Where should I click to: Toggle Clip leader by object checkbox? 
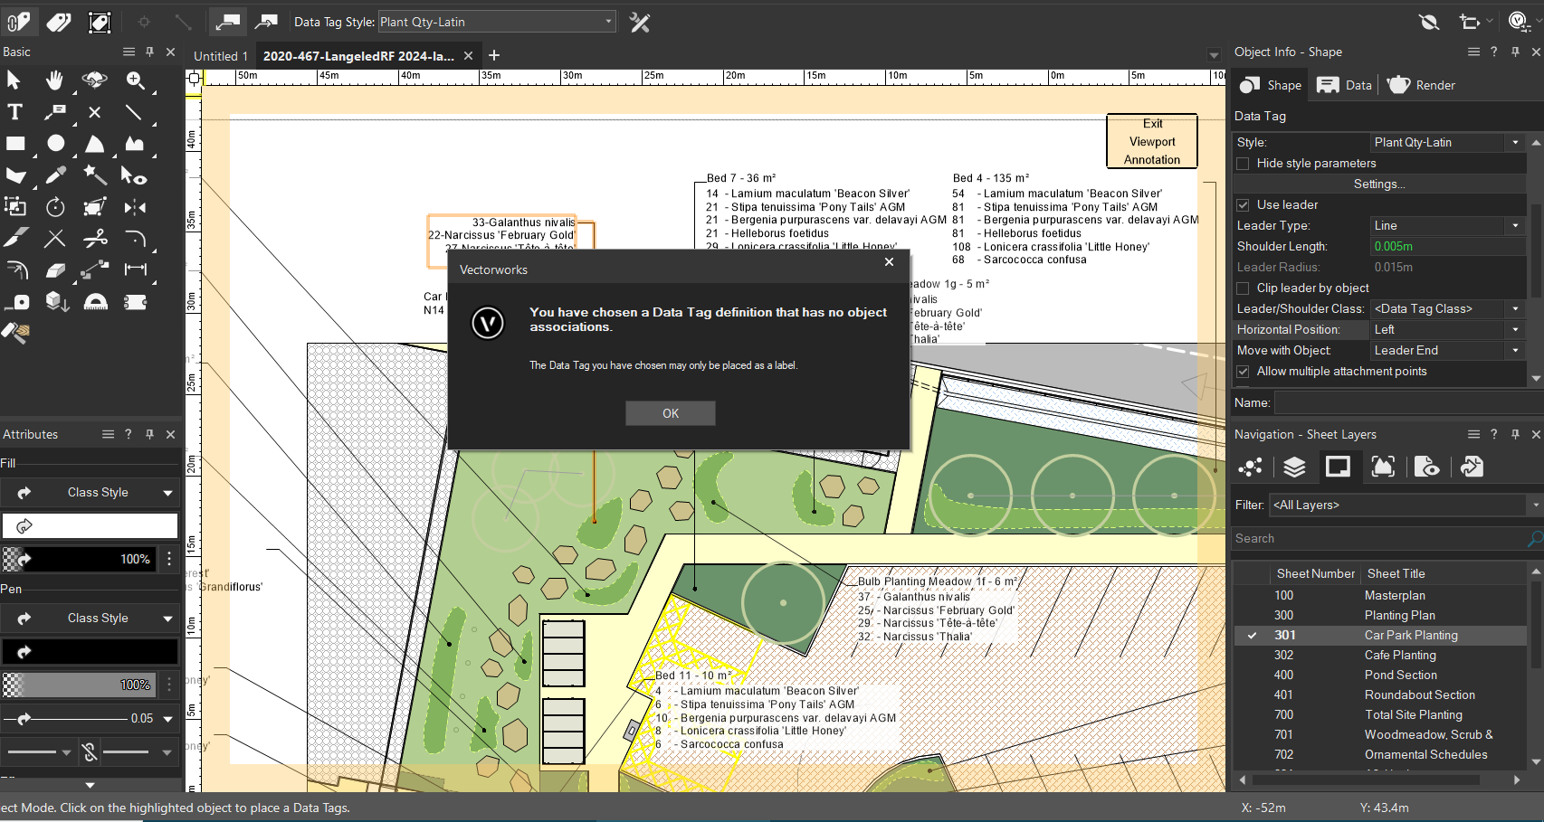[1244, 288]
